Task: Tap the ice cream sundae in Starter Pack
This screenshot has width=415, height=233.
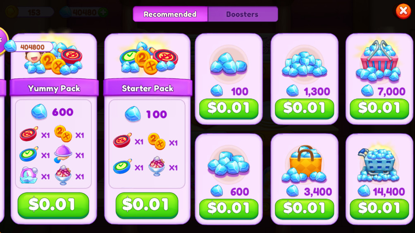Action: pyautogui.click(x=157, y=166)
